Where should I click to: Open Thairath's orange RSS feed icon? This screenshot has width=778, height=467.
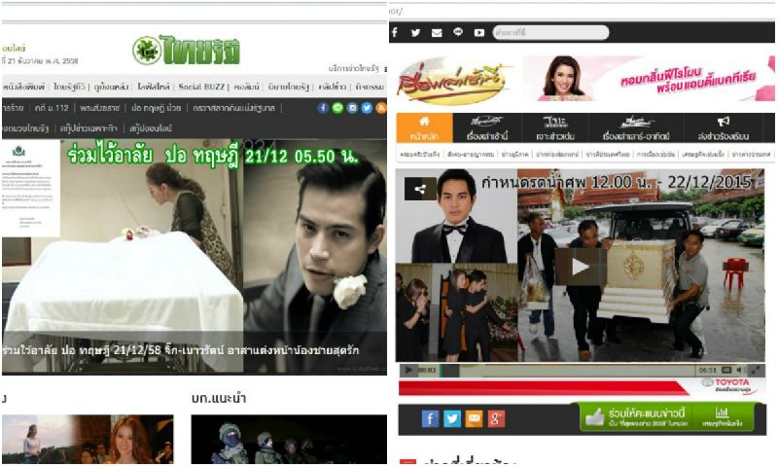pos(381,108)
